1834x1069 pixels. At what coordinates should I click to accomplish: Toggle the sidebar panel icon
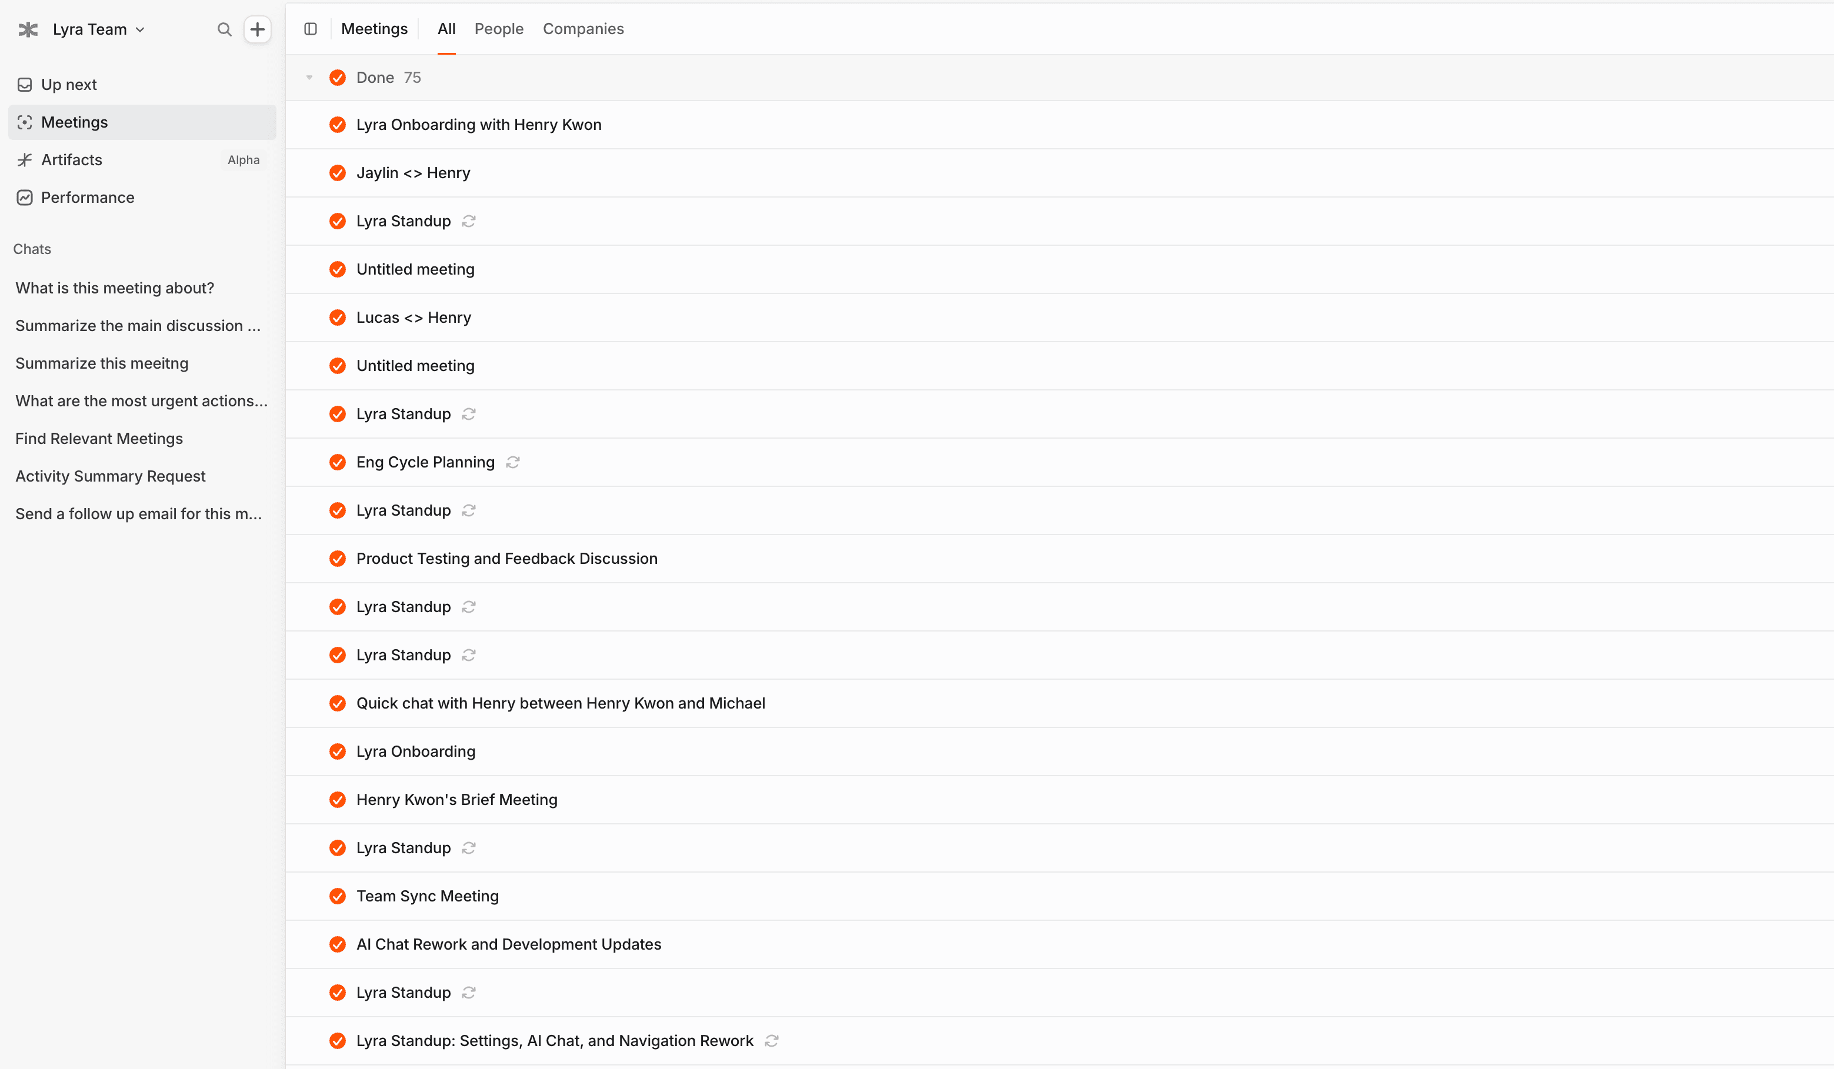[x=311, y=29]
